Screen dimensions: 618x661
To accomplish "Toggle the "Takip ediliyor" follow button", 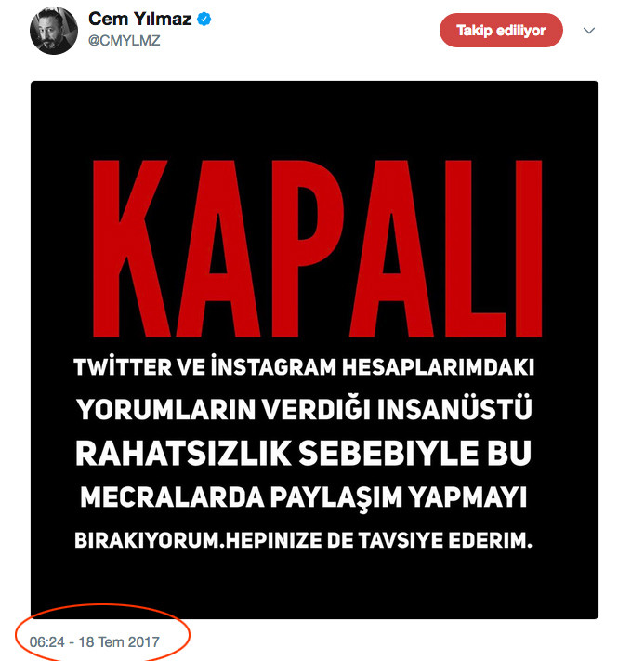I will (502, 31).
